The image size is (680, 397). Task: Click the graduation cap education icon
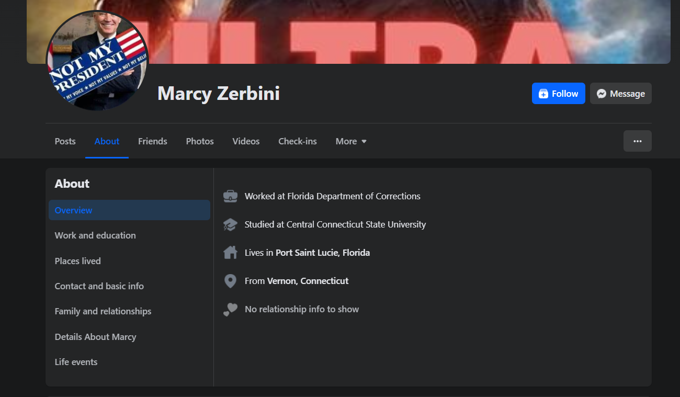(x=230, y=224)
